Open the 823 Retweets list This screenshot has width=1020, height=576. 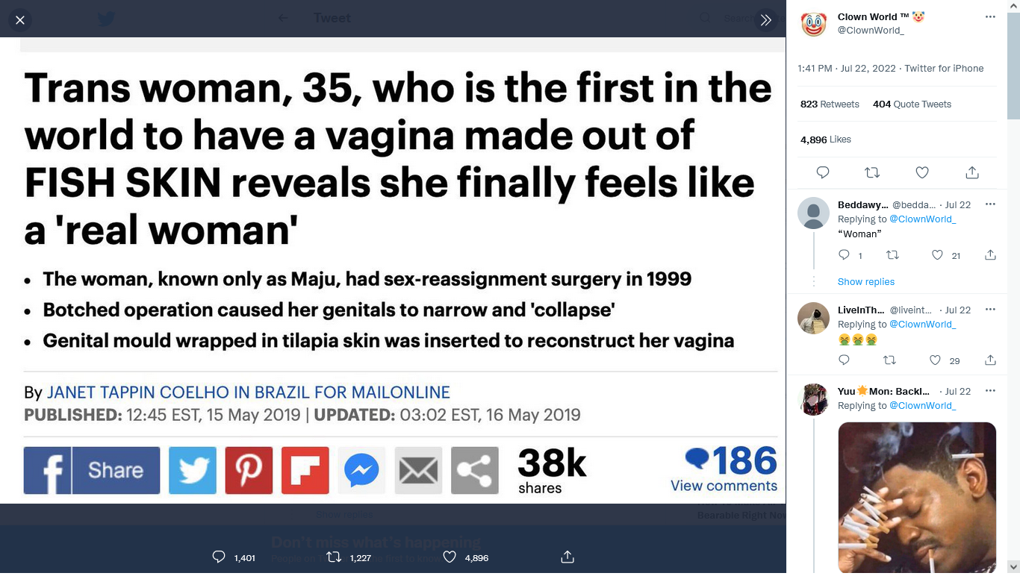coord(830,104)
